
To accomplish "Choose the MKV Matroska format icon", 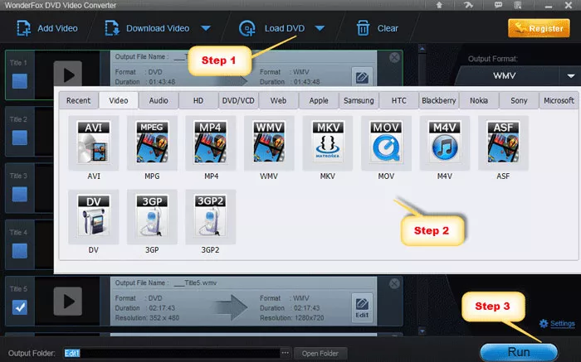I will (328, 142).
